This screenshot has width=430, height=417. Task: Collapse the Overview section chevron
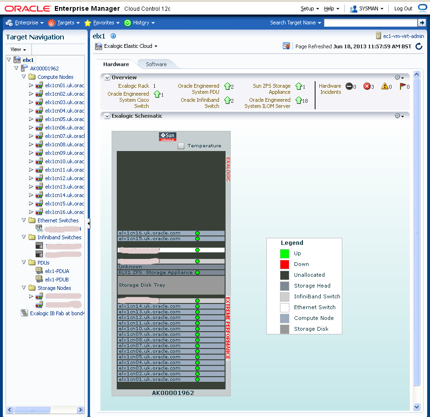(106, 77)
